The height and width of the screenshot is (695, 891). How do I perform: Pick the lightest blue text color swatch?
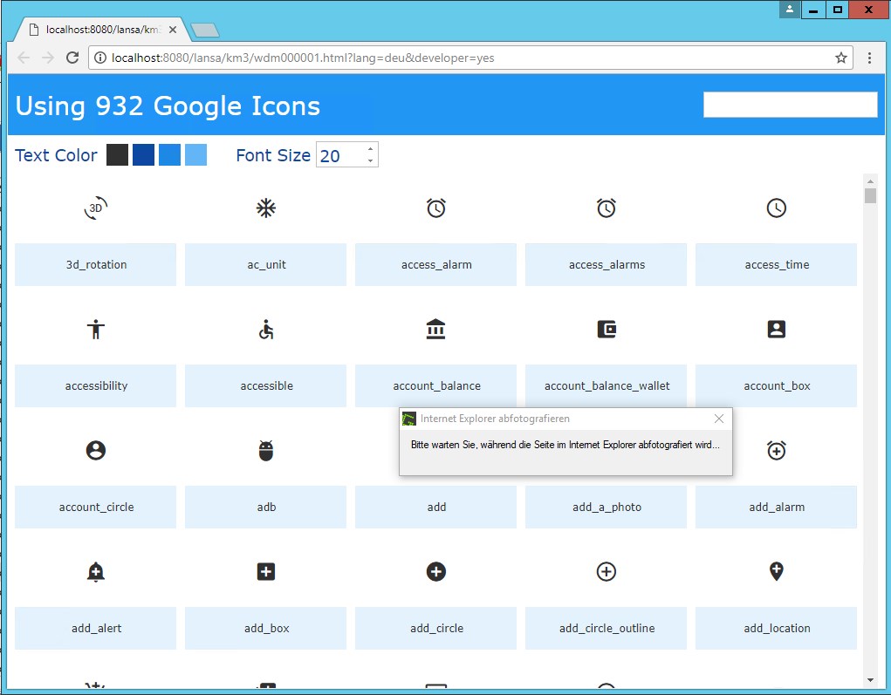[x=195, y=155]
